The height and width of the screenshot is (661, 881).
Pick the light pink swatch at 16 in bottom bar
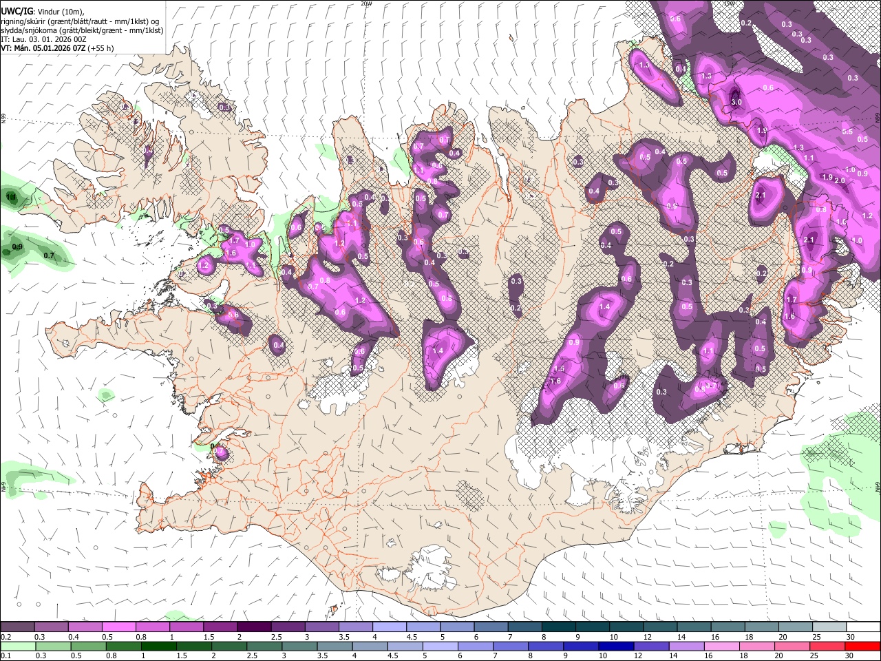(x=723, y=646)
